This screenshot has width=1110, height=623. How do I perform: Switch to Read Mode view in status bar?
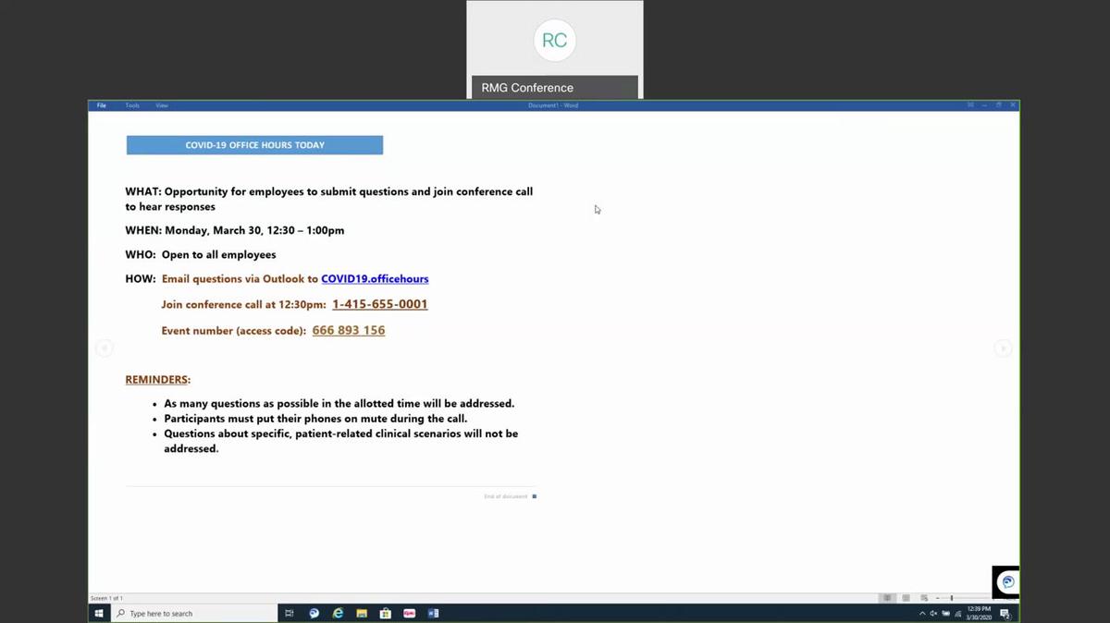888,598
